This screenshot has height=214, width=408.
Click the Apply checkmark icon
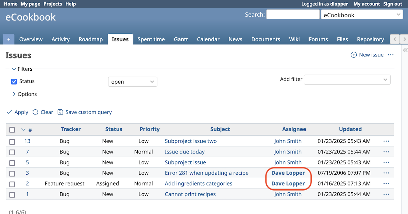coord(10,112)
